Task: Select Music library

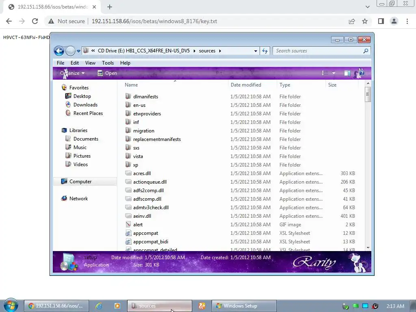Action: pyautogui.click(x=80, y=147)
